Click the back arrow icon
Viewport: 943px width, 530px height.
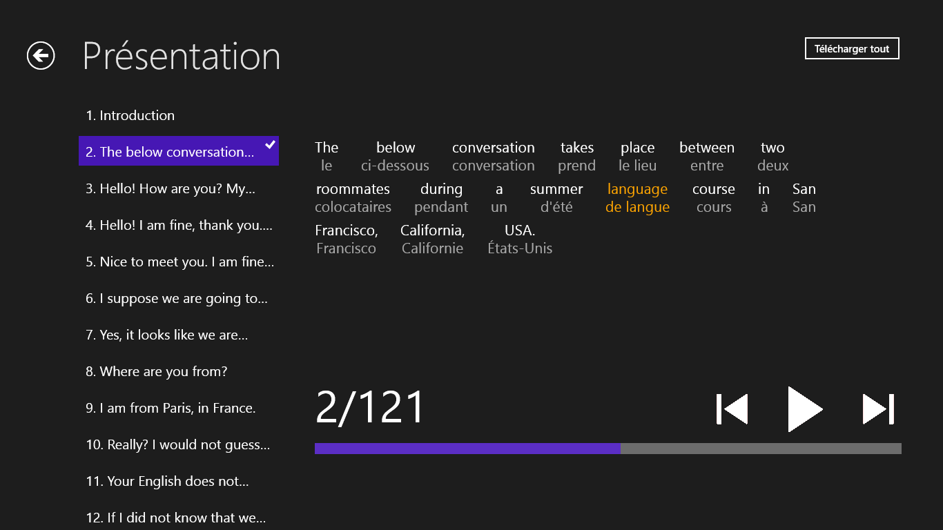point(41,56)
